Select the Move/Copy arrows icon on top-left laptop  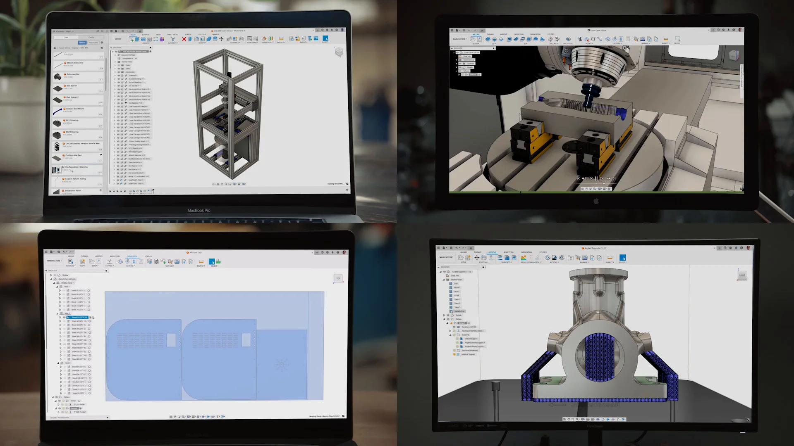pyautogui.click(x=221, y=39)
